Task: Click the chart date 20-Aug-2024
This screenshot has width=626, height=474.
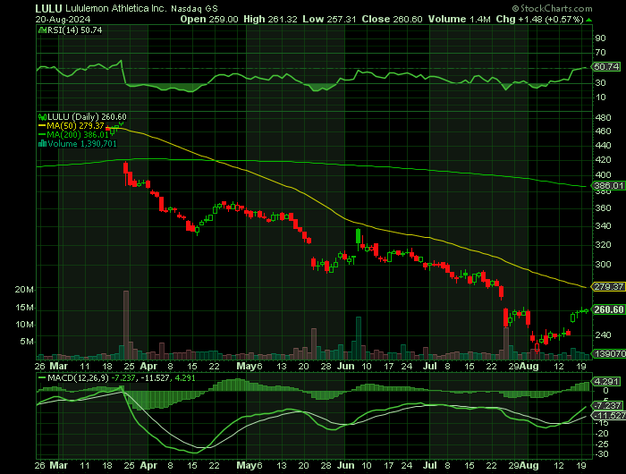Action: 63,19
